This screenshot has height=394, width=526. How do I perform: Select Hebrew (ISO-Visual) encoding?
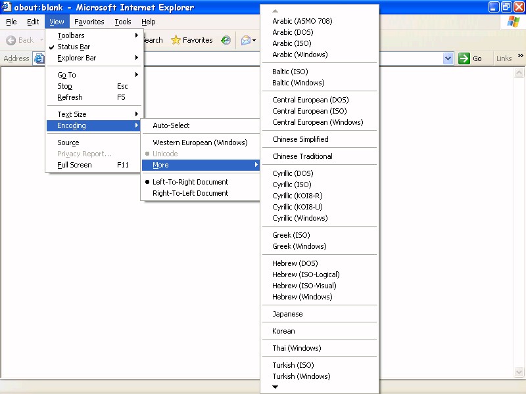(x=320, y=286)
